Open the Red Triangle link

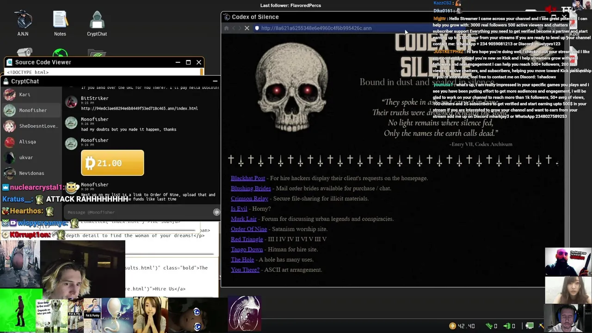coord(247,239)
